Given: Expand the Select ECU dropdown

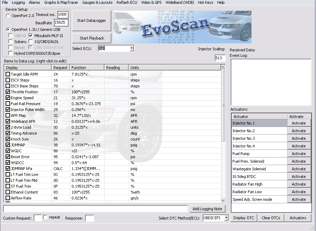Looking at the screenshot, I should coord(131,48).
